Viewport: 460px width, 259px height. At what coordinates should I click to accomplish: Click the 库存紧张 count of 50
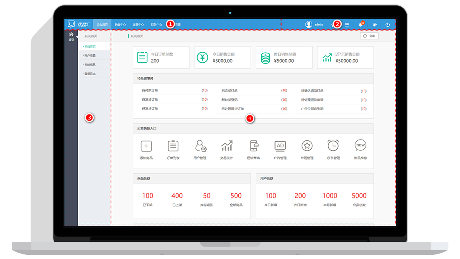pyautogui.click(x=207, y=196)
